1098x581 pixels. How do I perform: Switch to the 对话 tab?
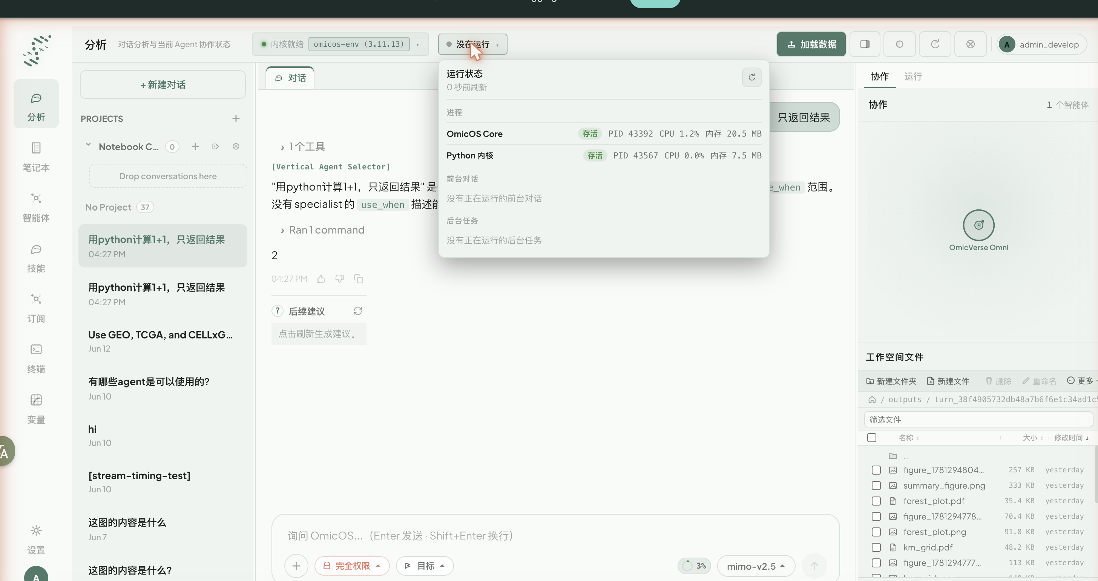(290, 78)
